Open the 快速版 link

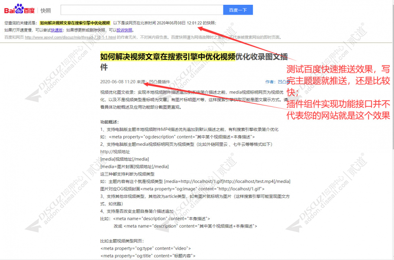[57, 30]
